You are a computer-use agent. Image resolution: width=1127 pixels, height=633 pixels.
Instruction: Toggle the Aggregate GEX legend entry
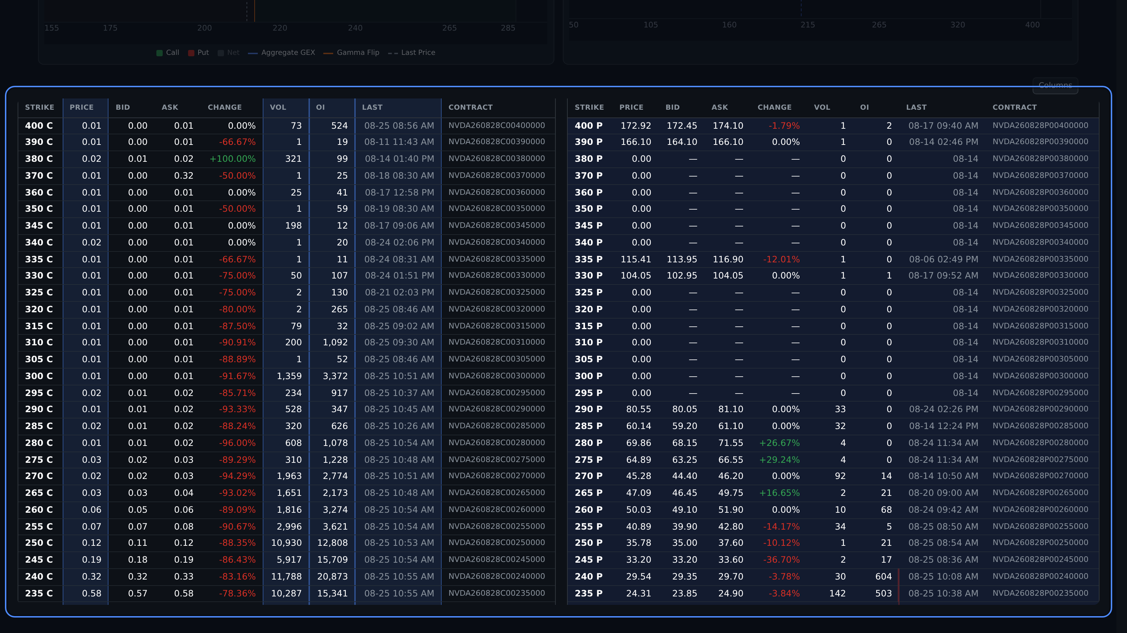pyautogui.click(x=281, y=52)
